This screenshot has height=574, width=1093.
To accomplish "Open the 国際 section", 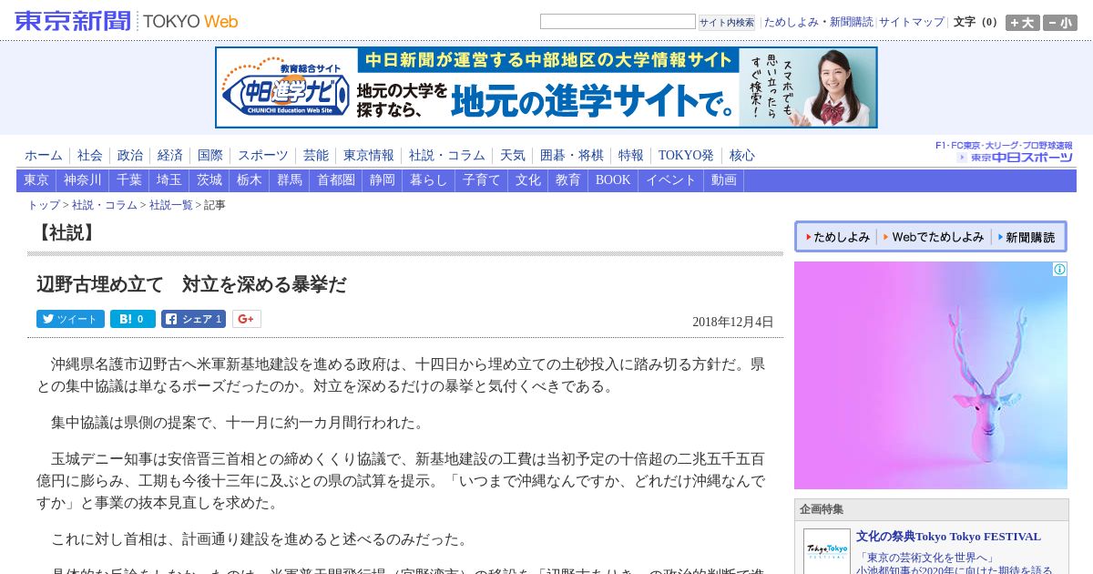I will coord(210,156).
